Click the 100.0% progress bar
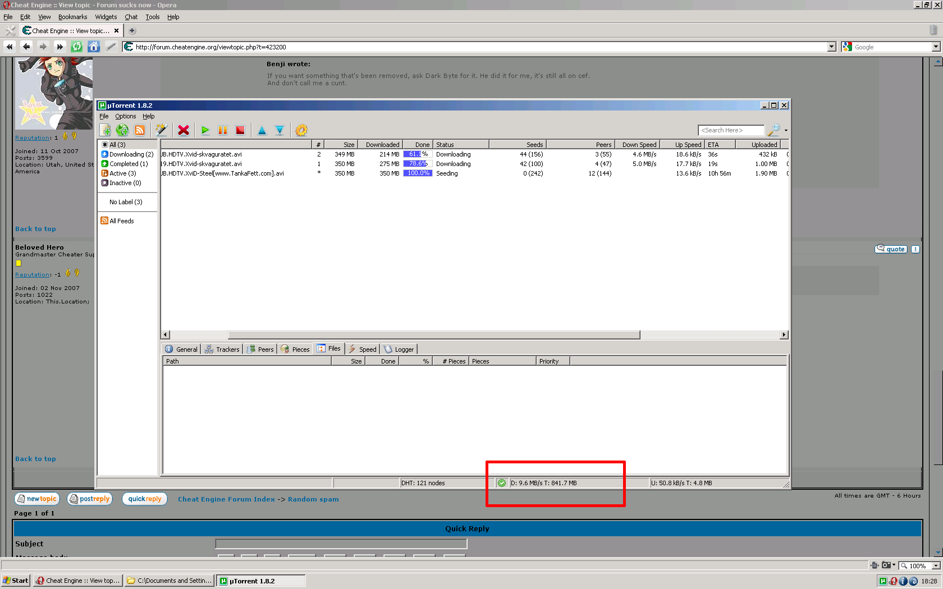943x589 pixels. (418, 173)
